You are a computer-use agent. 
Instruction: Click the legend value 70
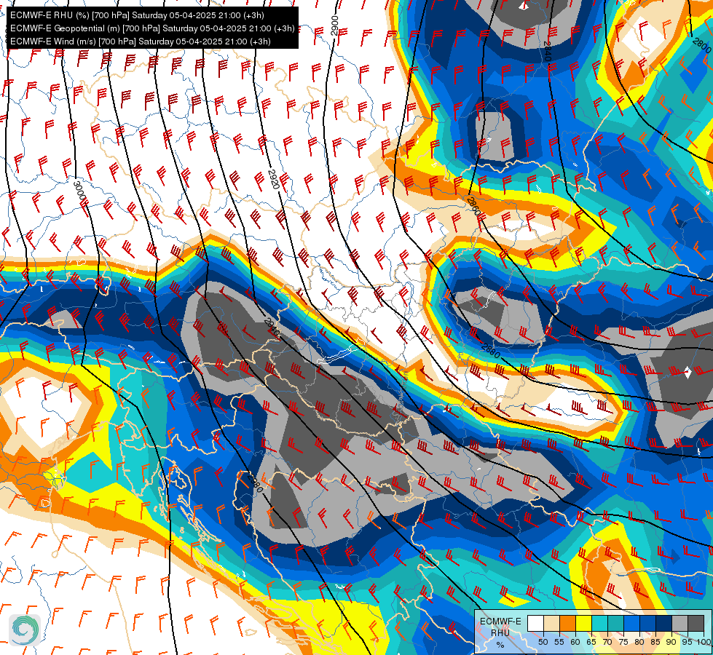tap(607, 643)
